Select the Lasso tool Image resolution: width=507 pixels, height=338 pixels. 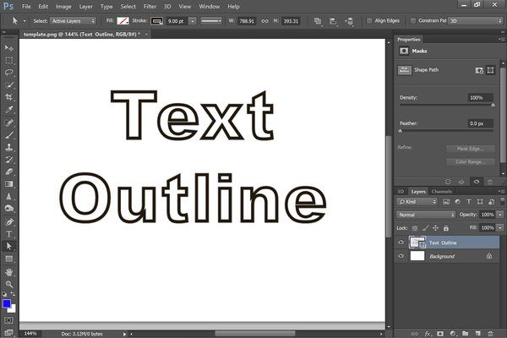(x=9, y=74)
